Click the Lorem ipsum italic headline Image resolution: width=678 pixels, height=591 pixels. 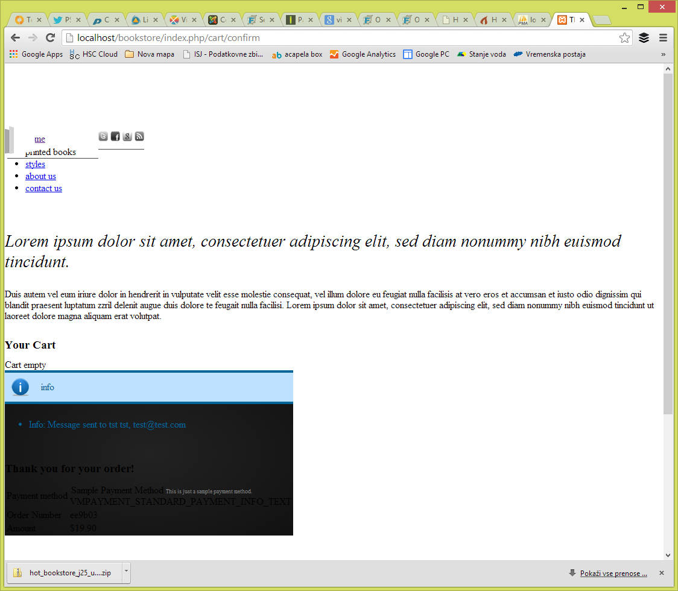[x=312, y=251]
